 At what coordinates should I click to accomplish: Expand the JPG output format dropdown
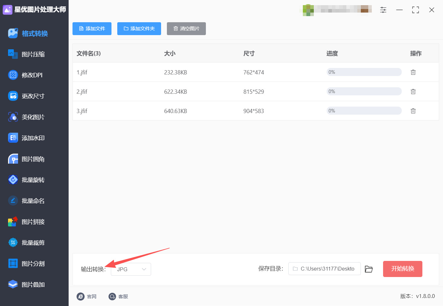[131, 269]
